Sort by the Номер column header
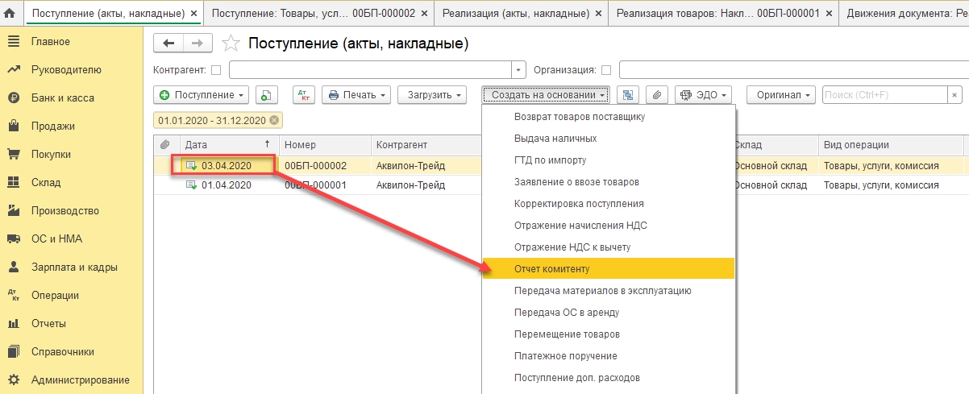 click(325, 145)
